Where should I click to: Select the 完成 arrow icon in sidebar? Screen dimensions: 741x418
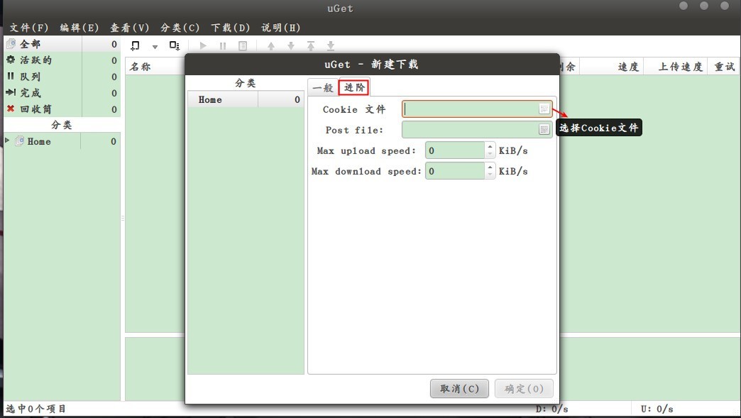[x=11, y=92]
